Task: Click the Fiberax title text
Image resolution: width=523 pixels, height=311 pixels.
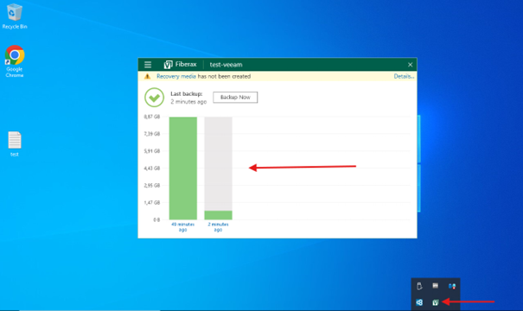Action: (186, 64)
